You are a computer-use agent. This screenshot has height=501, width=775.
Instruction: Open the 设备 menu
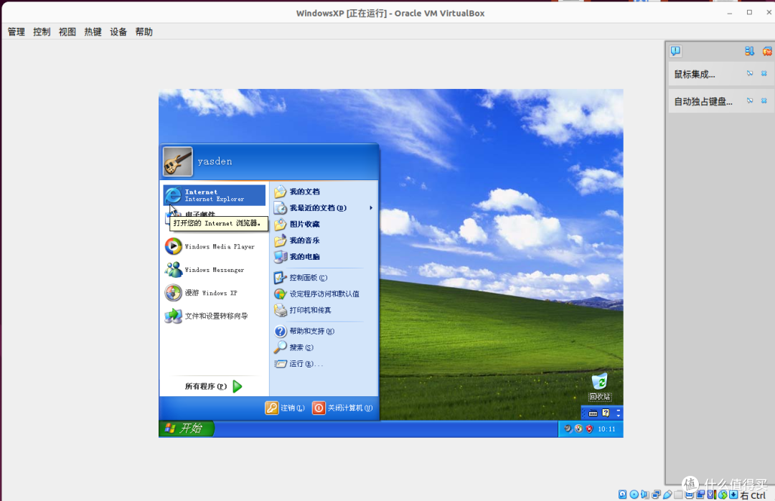[x=118, y=32]
